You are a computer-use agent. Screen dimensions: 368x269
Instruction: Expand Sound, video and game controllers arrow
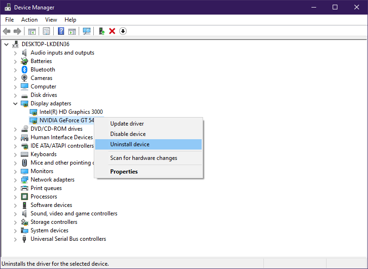coord(15,214)
